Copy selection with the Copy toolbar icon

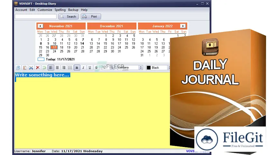coord(18,68)
